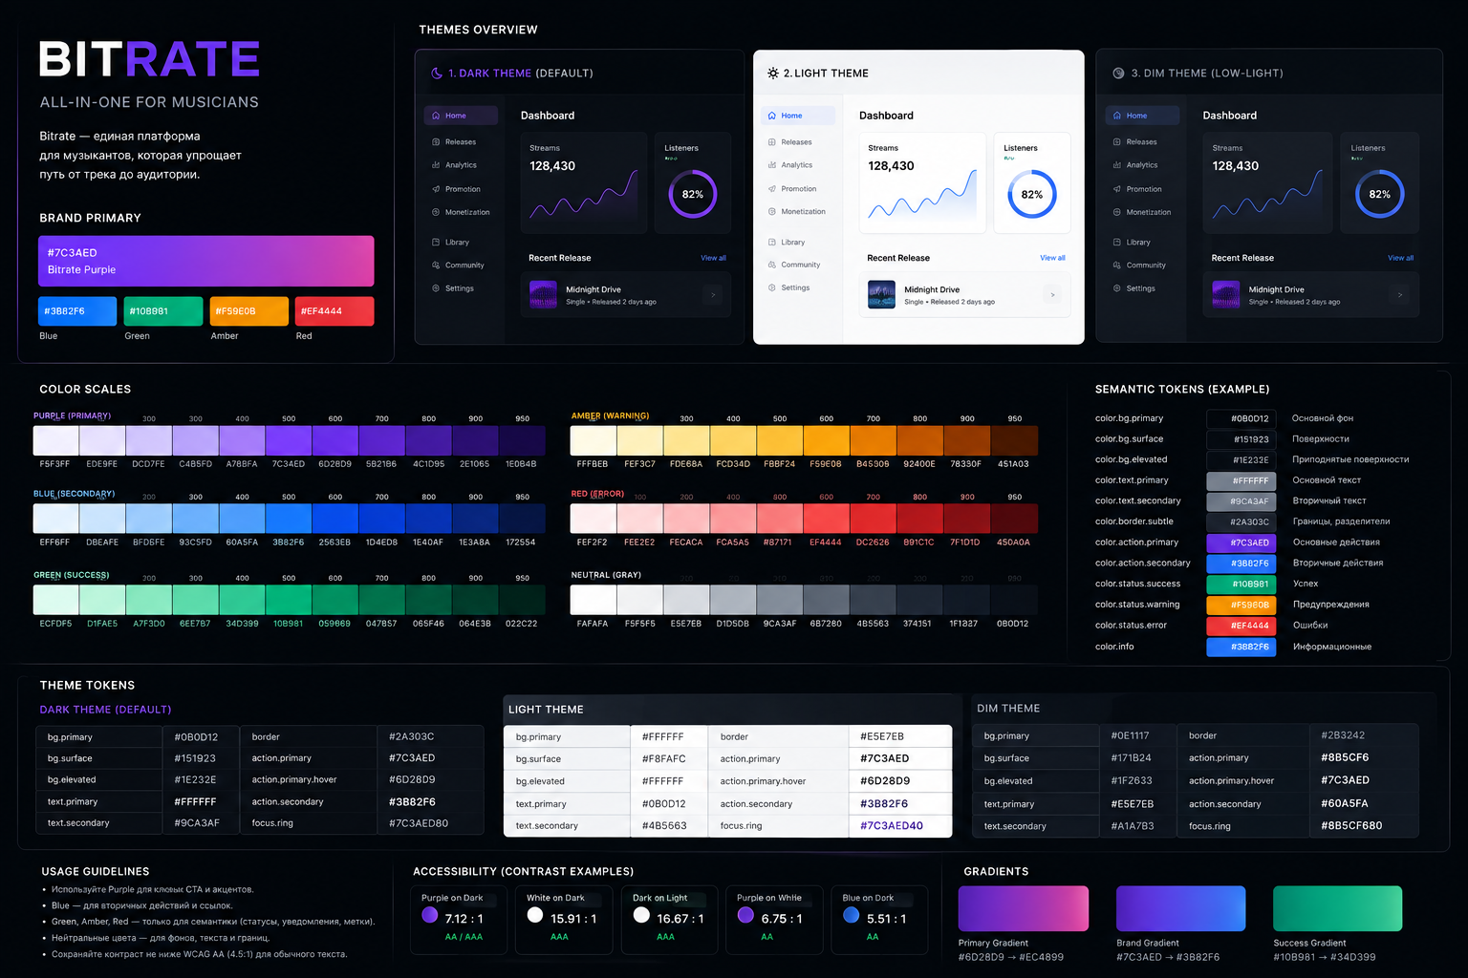Click the moon icon beside Dark Theme title
Screen dimensions: 1468x978
437,73
